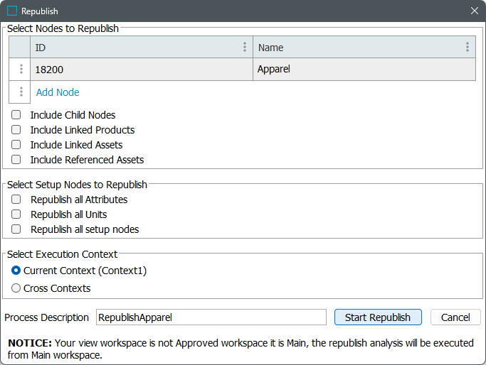The height and width of the screenshot is (365, 486).
Task: Click the Process Description text field
Action: [x=211, y=317]
